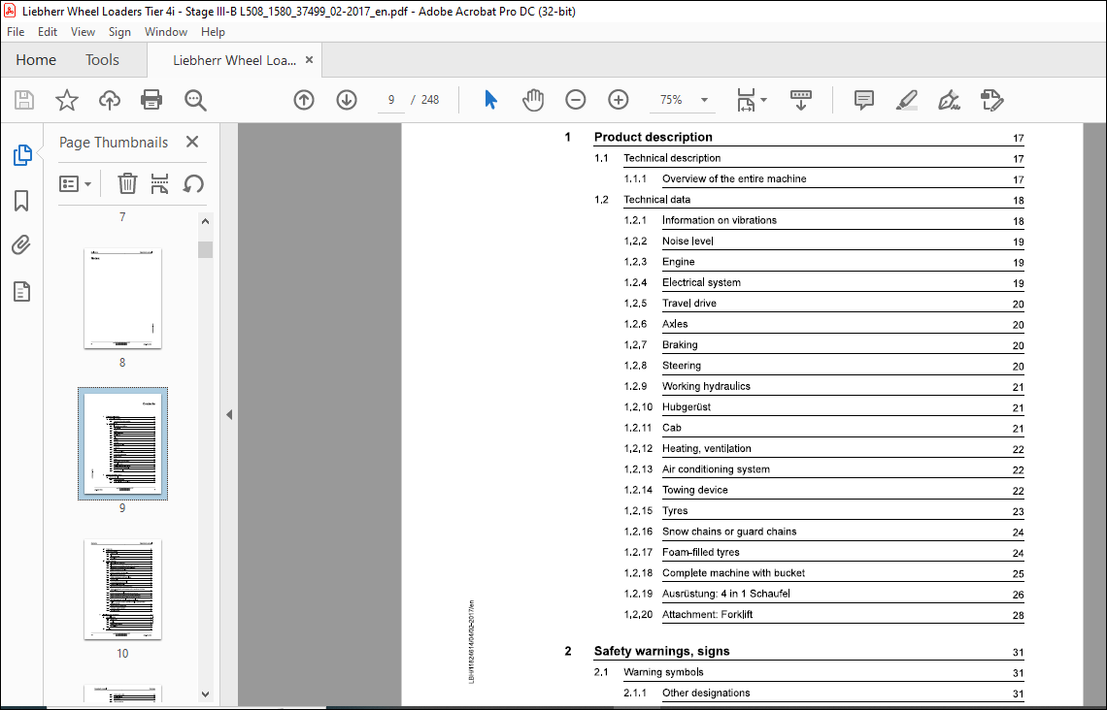The width and height of the screenshot is (1107, 710).
Task: Print the document using the printer icon
Action: click(151, 100)
